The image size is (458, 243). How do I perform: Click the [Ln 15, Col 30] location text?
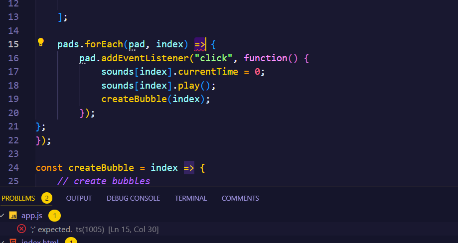pyautogui.click(x=133, y=229)
